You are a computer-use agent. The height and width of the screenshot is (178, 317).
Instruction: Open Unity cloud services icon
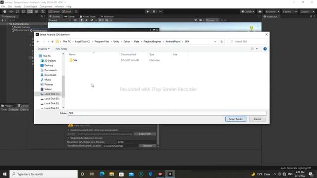coord(260,11)
